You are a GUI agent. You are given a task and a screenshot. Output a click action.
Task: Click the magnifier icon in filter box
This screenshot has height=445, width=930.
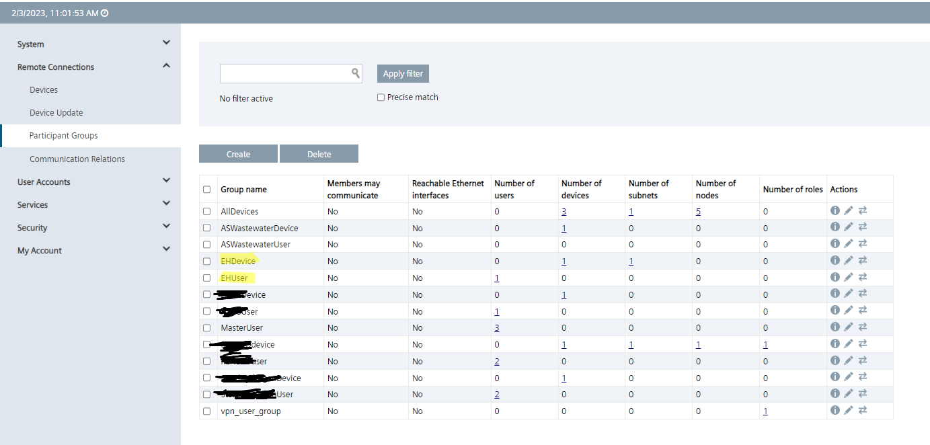(x=356, y=73)
